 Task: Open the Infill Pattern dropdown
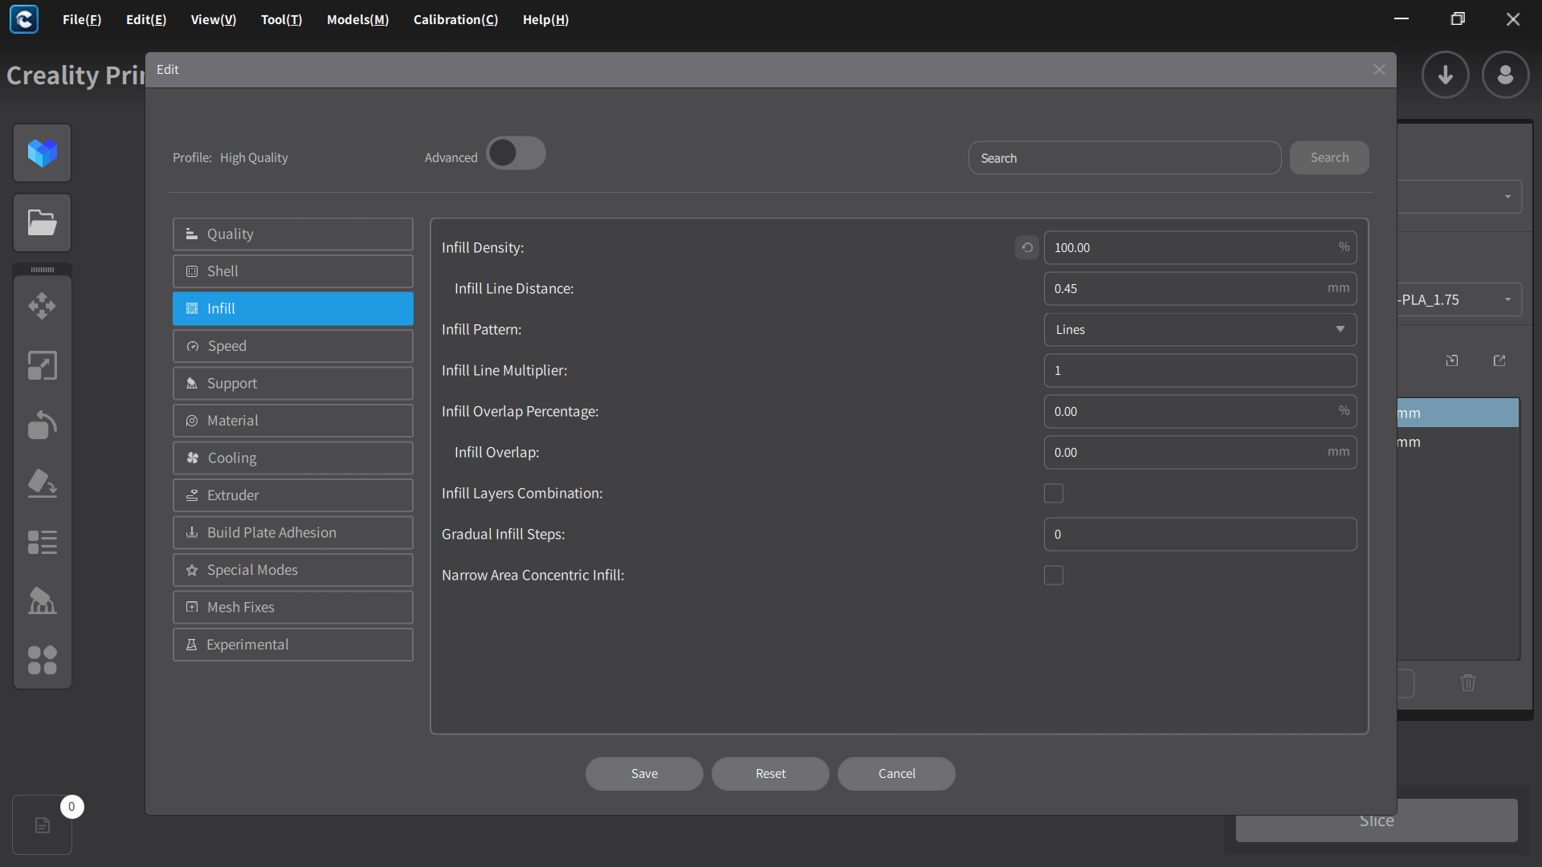1201,330
